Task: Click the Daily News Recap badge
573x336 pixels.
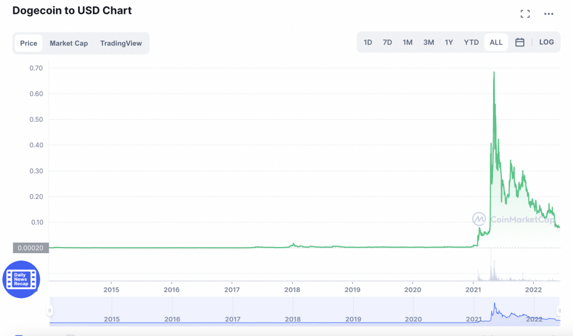Action: [x=21, y=279]
